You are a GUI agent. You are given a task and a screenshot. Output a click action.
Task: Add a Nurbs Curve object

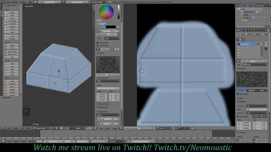coord(11,52)
